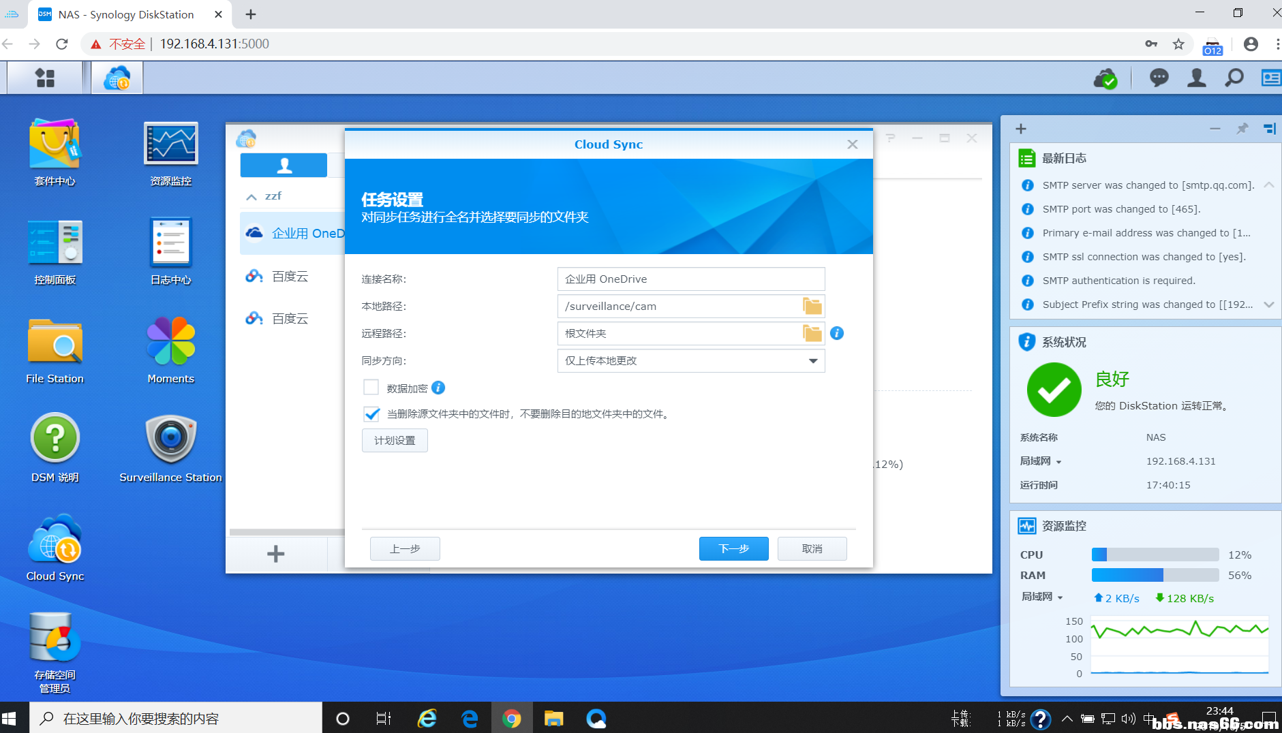This screenshot has height=733, width=1282.
Task: Open the sync direction (同步方向) dropdown
Action: tap(690, 360)
